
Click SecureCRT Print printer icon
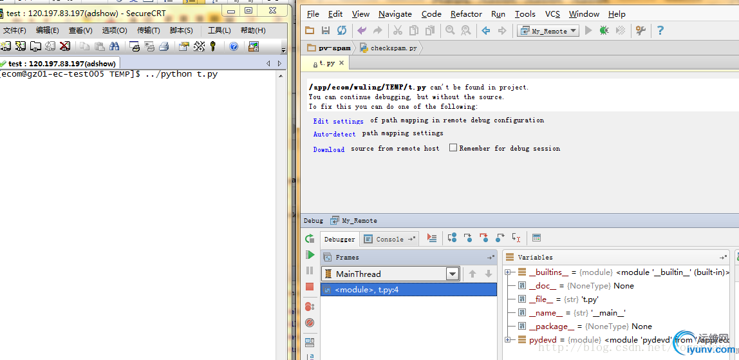164,46
